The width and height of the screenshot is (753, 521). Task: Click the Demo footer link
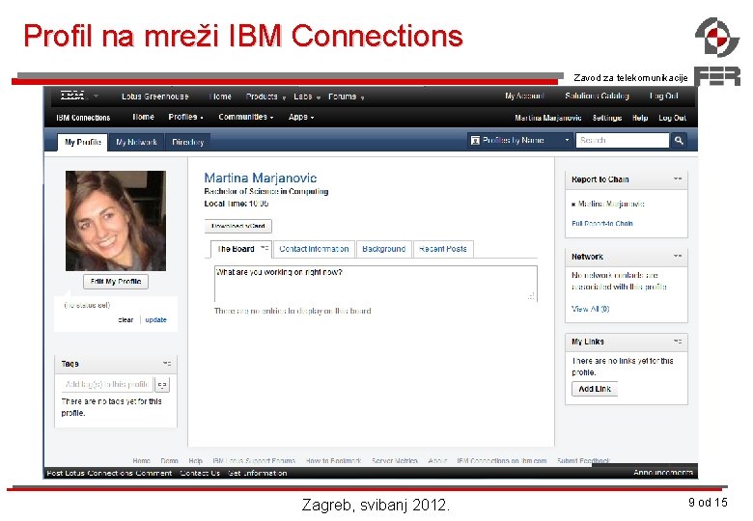coord(170,460)
